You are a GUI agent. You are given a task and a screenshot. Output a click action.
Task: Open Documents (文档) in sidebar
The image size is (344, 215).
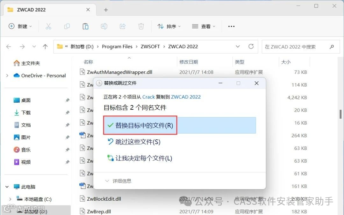[22, 125]
